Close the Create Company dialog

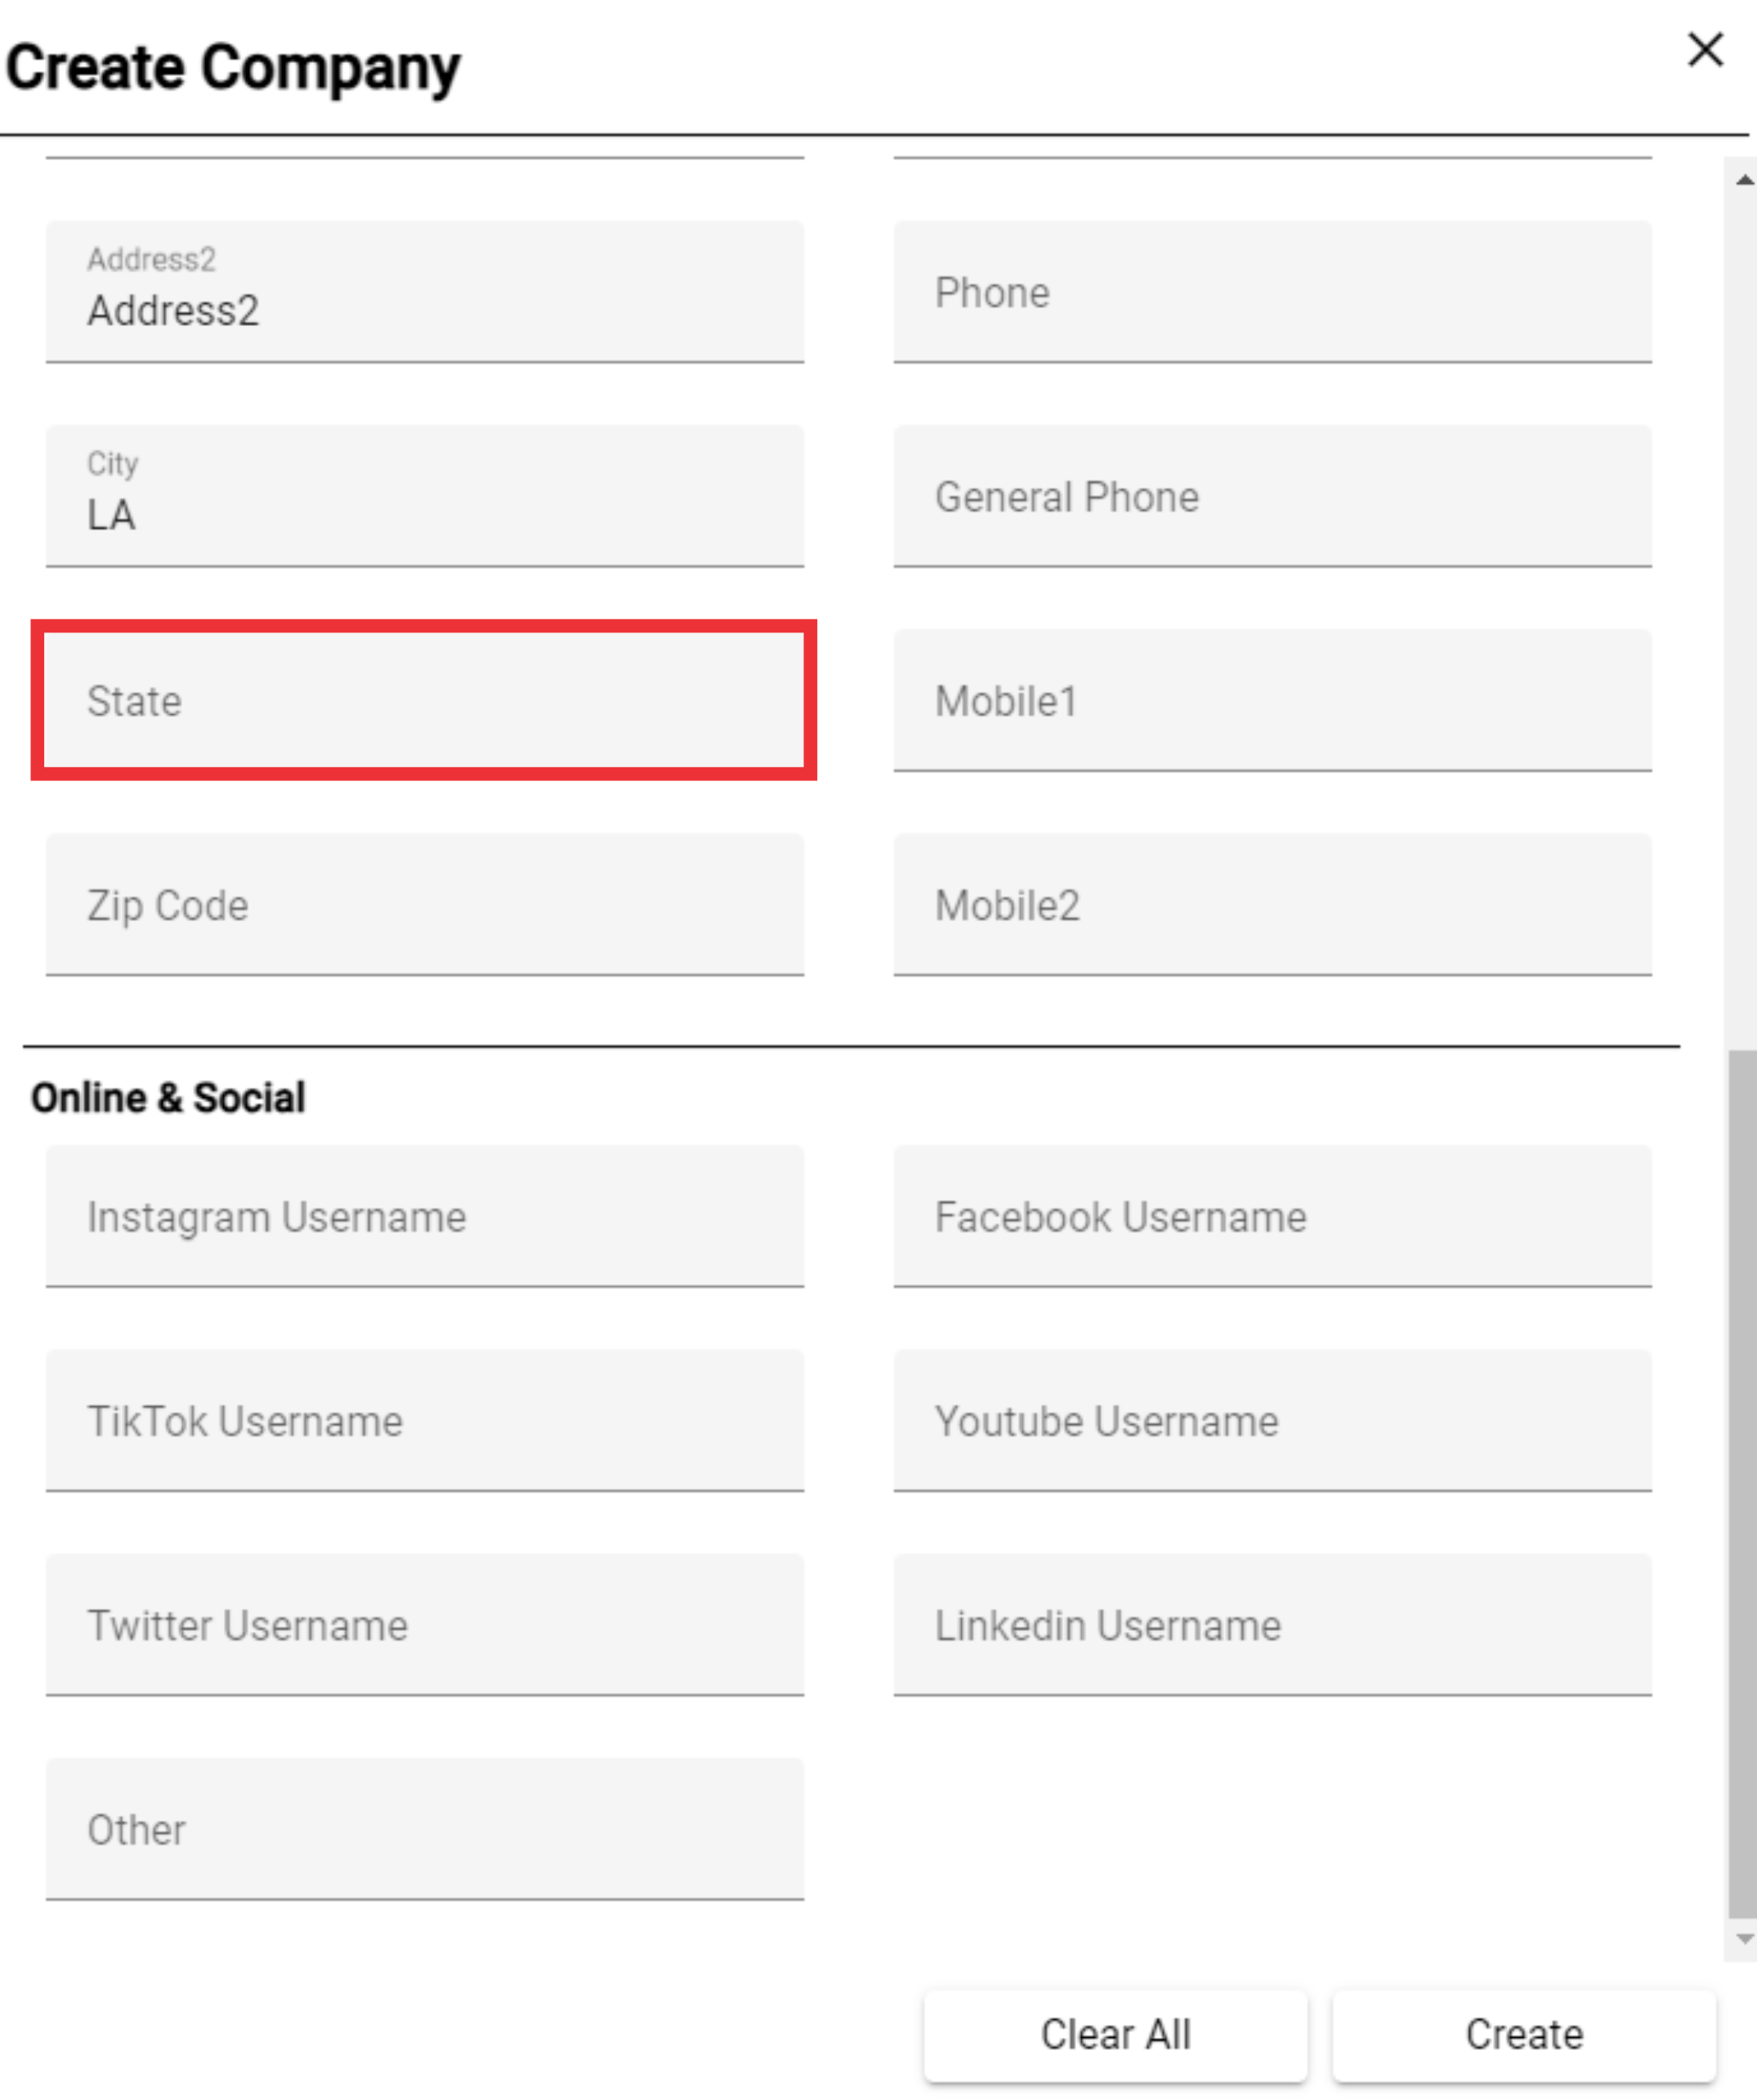(1705, 49)
